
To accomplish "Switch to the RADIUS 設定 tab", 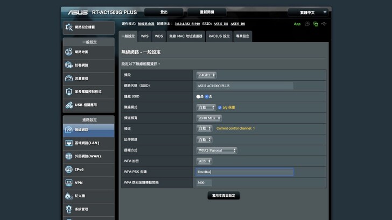I will point(219,36).
